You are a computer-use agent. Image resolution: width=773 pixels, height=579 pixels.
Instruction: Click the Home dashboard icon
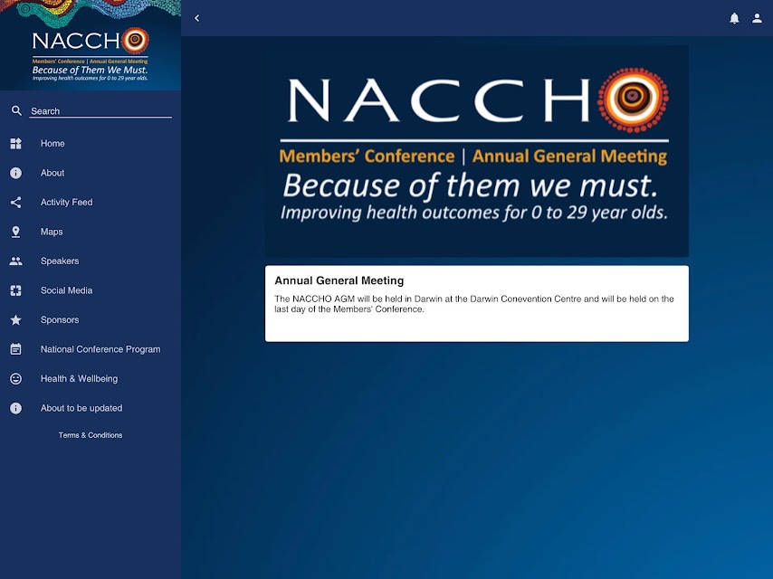coord(15,144)
